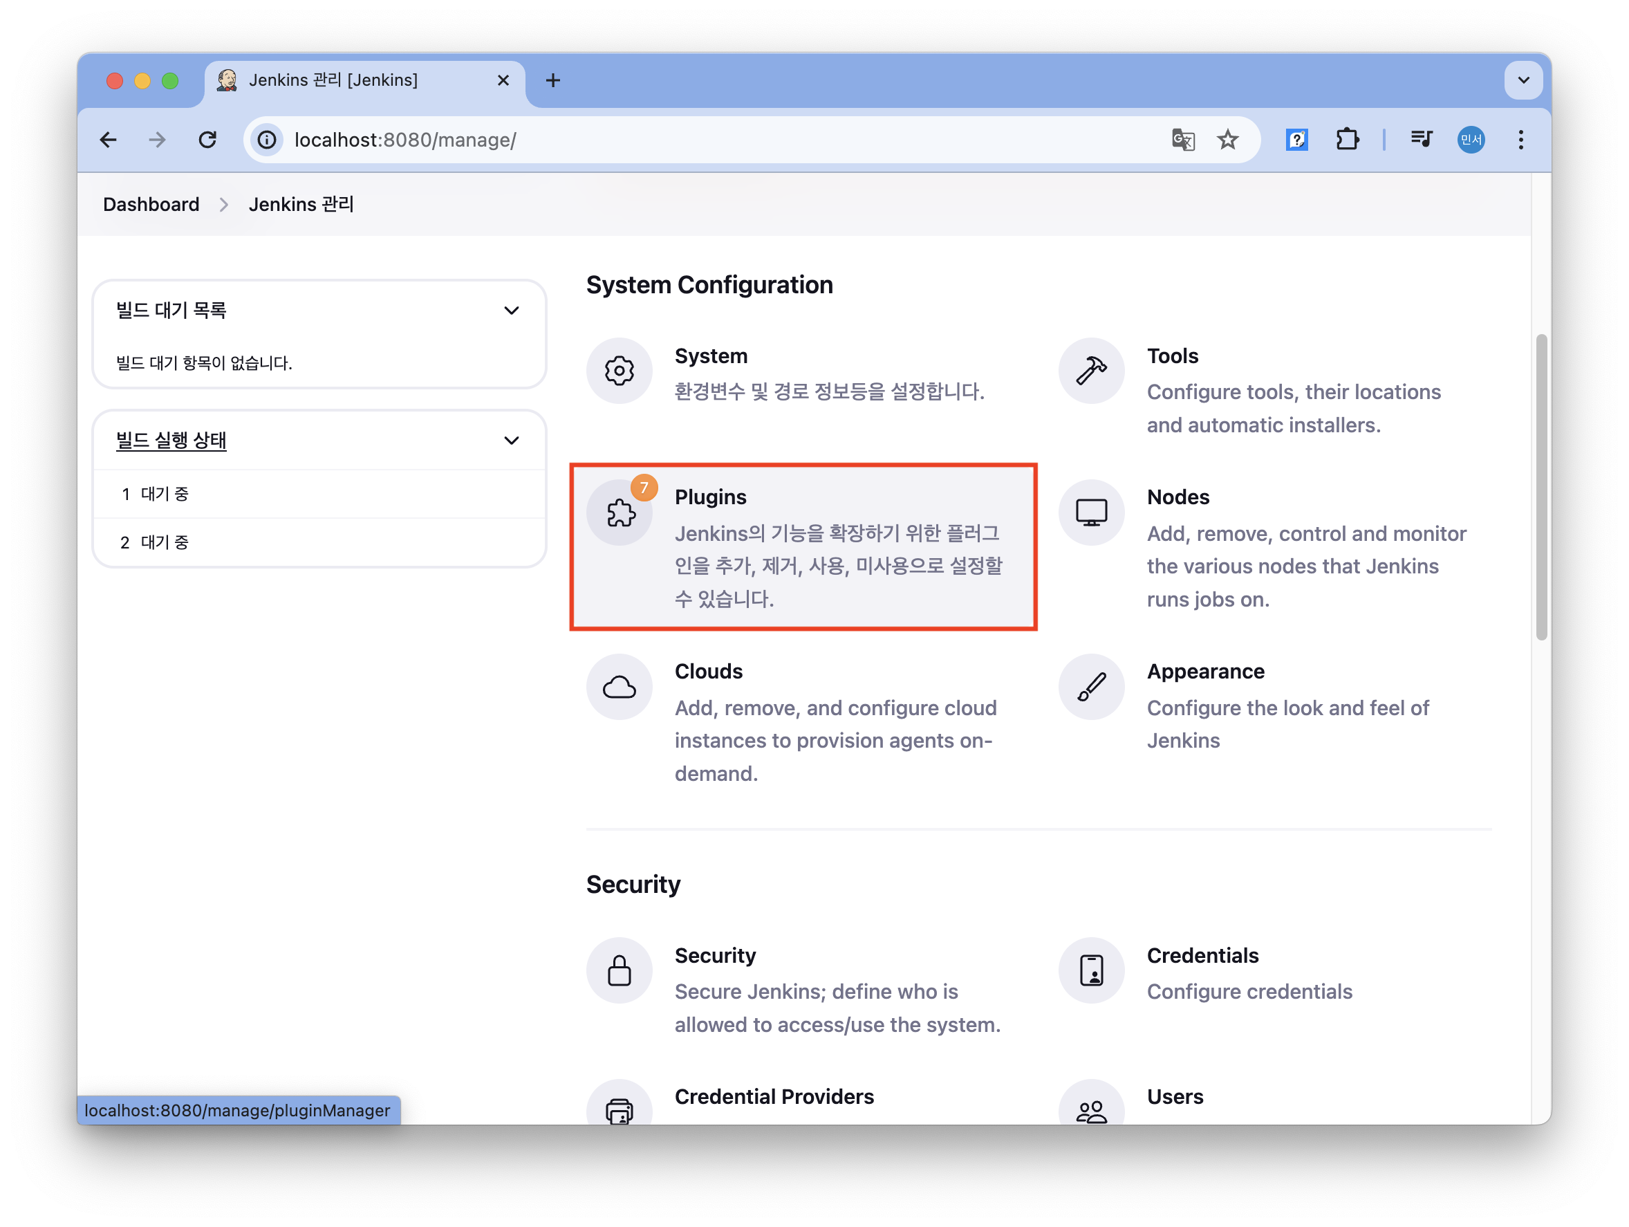Collapse the 빌드 실행 상태 panel
The width and height of the screenshot is (1629, 1227).
(x=511, y=441)
